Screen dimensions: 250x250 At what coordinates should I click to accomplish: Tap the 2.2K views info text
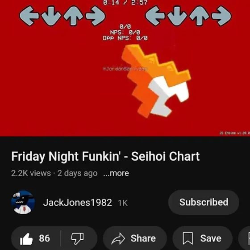[x=31, y=173]
